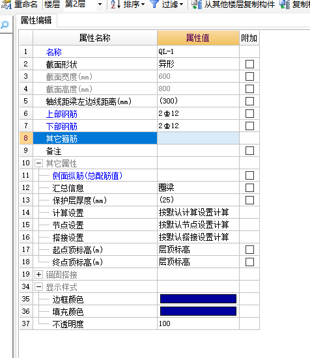Screen dimensions: 310x358
Task: Toggle 上部钢筋 additional checkbox
Action: pyautogui.click(x=249, y=113)
